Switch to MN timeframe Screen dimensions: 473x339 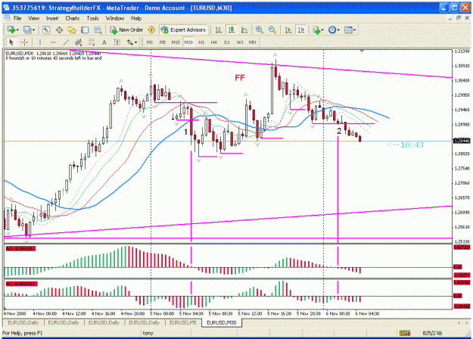[x=253, y=42]
